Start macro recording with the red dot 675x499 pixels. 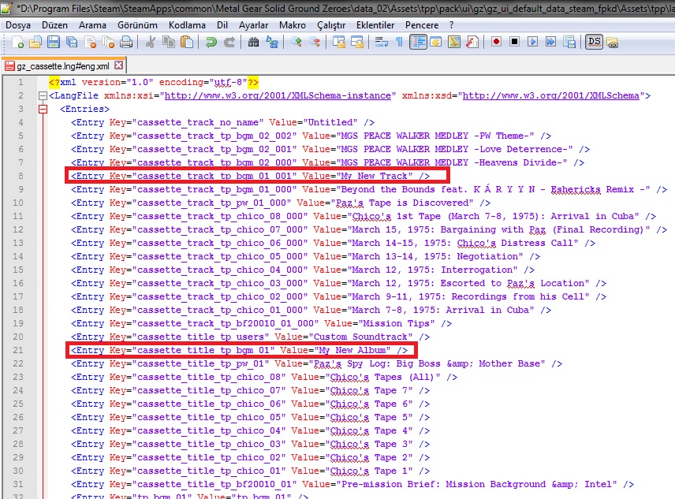tap(496, 42)
